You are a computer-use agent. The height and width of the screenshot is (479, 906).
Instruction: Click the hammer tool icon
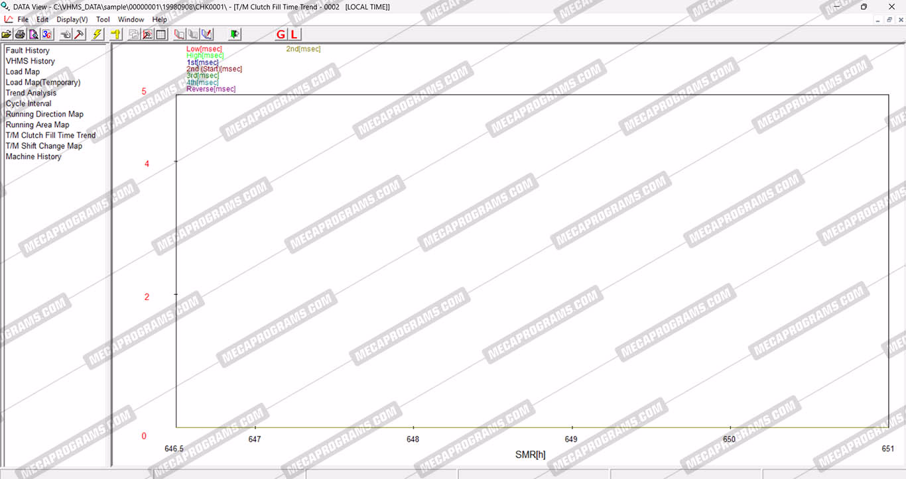tap(80, 34)
